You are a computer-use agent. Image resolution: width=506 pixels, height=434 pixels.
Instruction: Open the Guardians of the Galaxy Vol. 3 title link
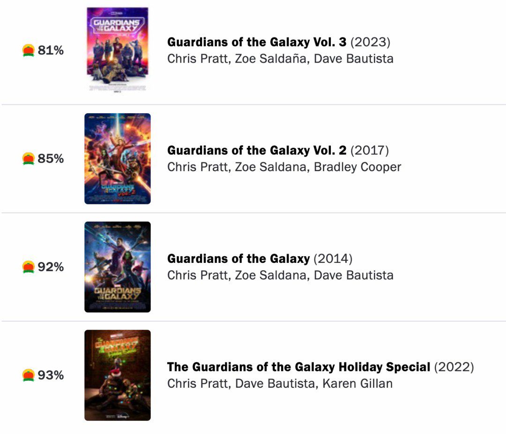coord(257,42)
